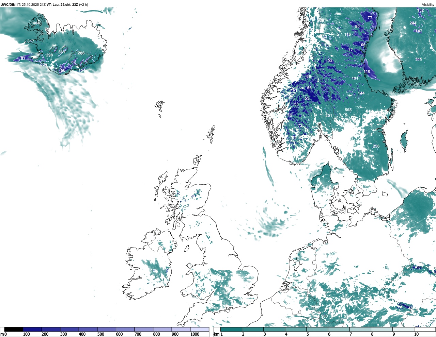Click the visibility value 116 in Sweden

[x=347, y=34]
